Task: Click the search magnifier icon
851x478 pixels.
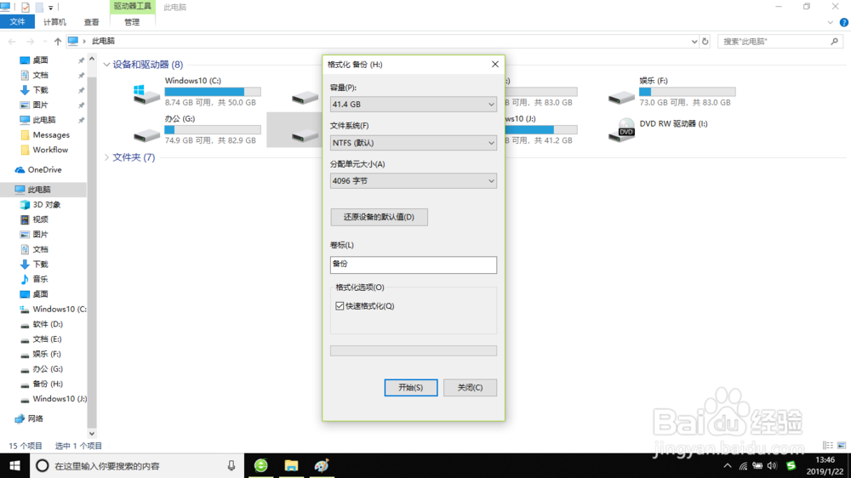Action: 835,41
